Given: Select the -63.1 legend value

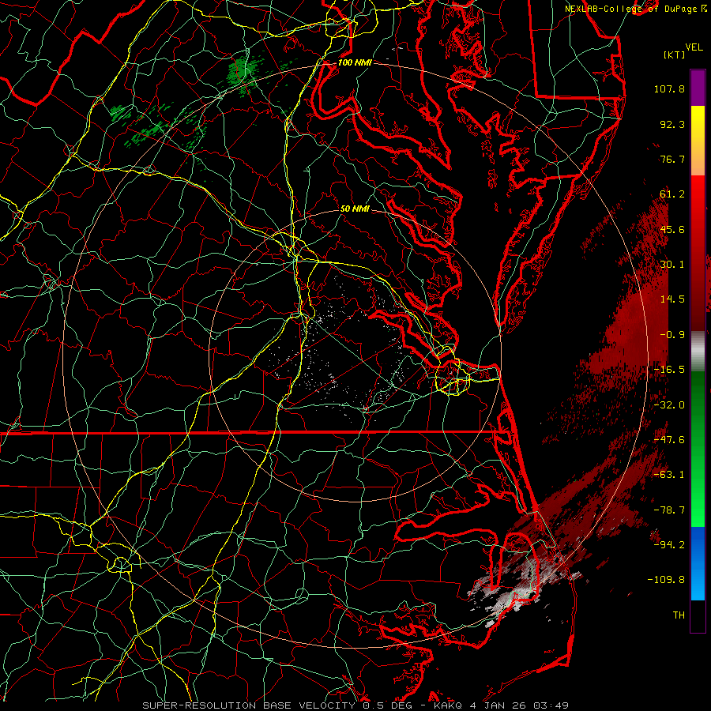Looking at the screenshot, I should coord(669,475).
